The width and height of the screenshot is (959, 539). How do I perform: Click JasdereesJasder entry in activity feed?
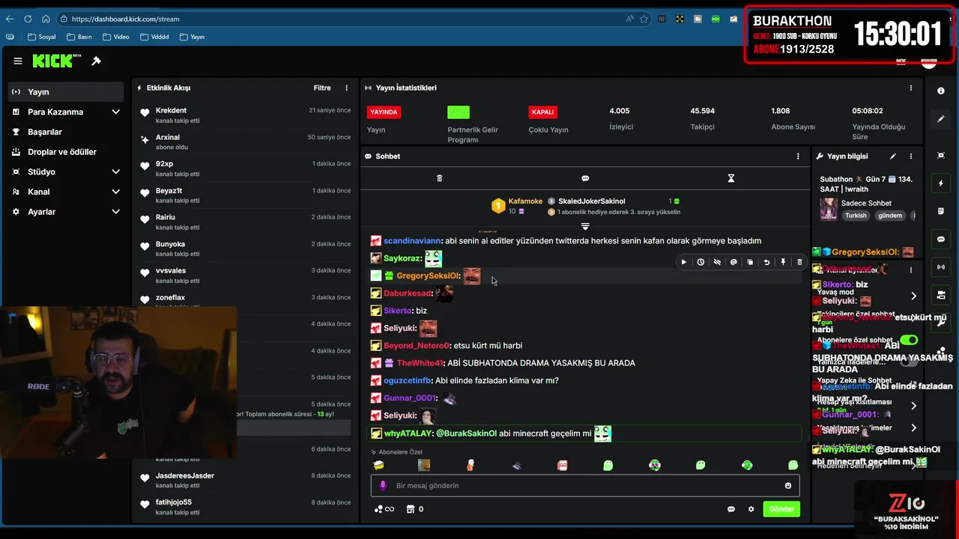click(244, 481)
